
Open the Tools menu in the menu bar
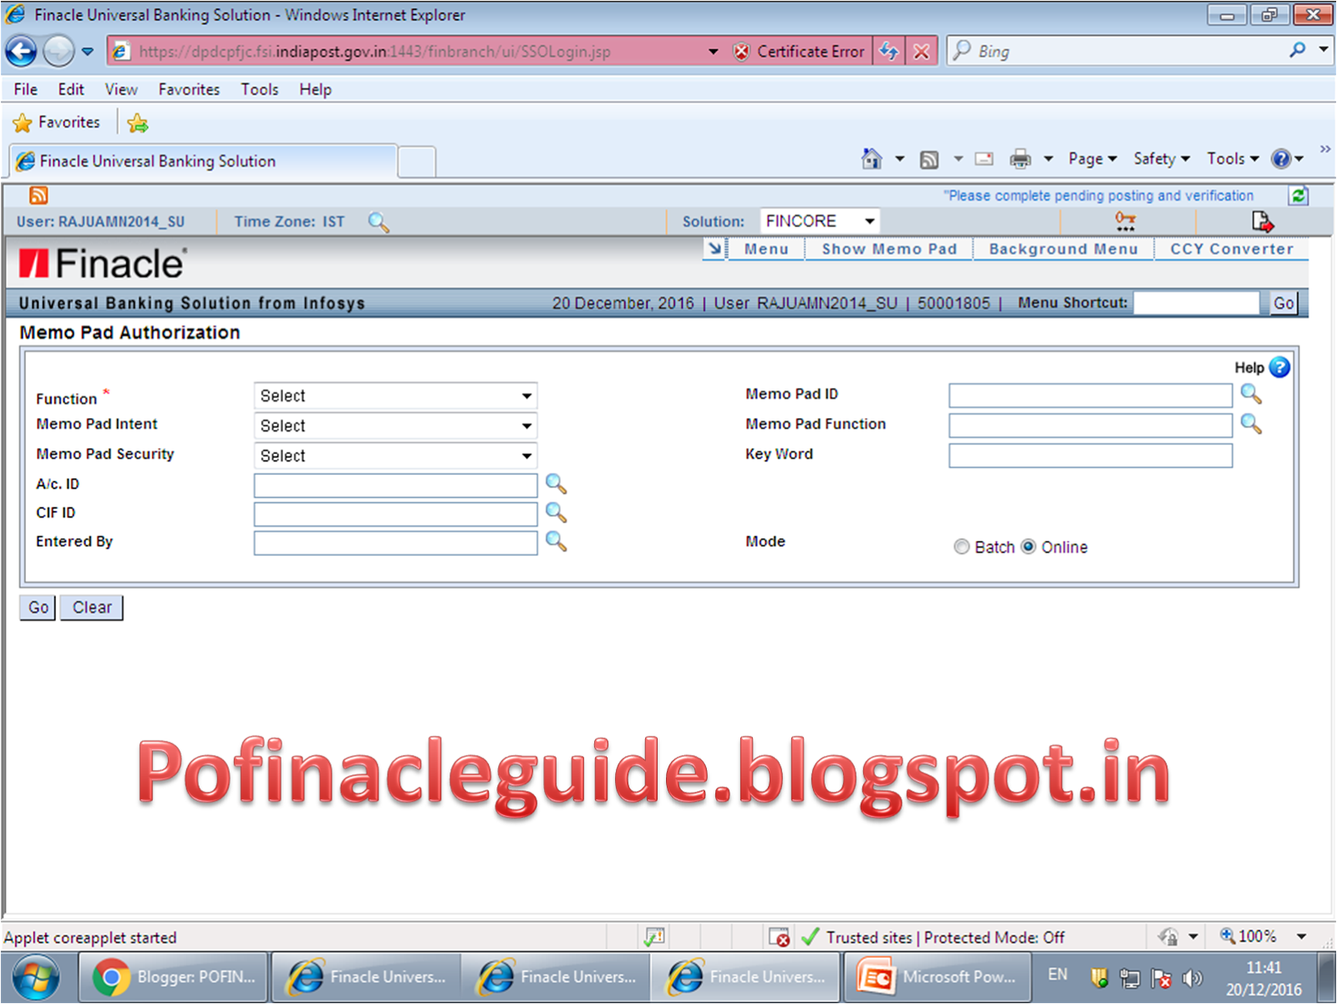(x=259, y=89)
